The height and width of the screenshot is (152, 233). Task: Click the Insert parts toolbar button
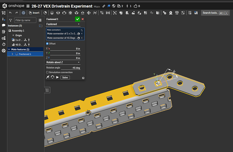tap(34, 13)
